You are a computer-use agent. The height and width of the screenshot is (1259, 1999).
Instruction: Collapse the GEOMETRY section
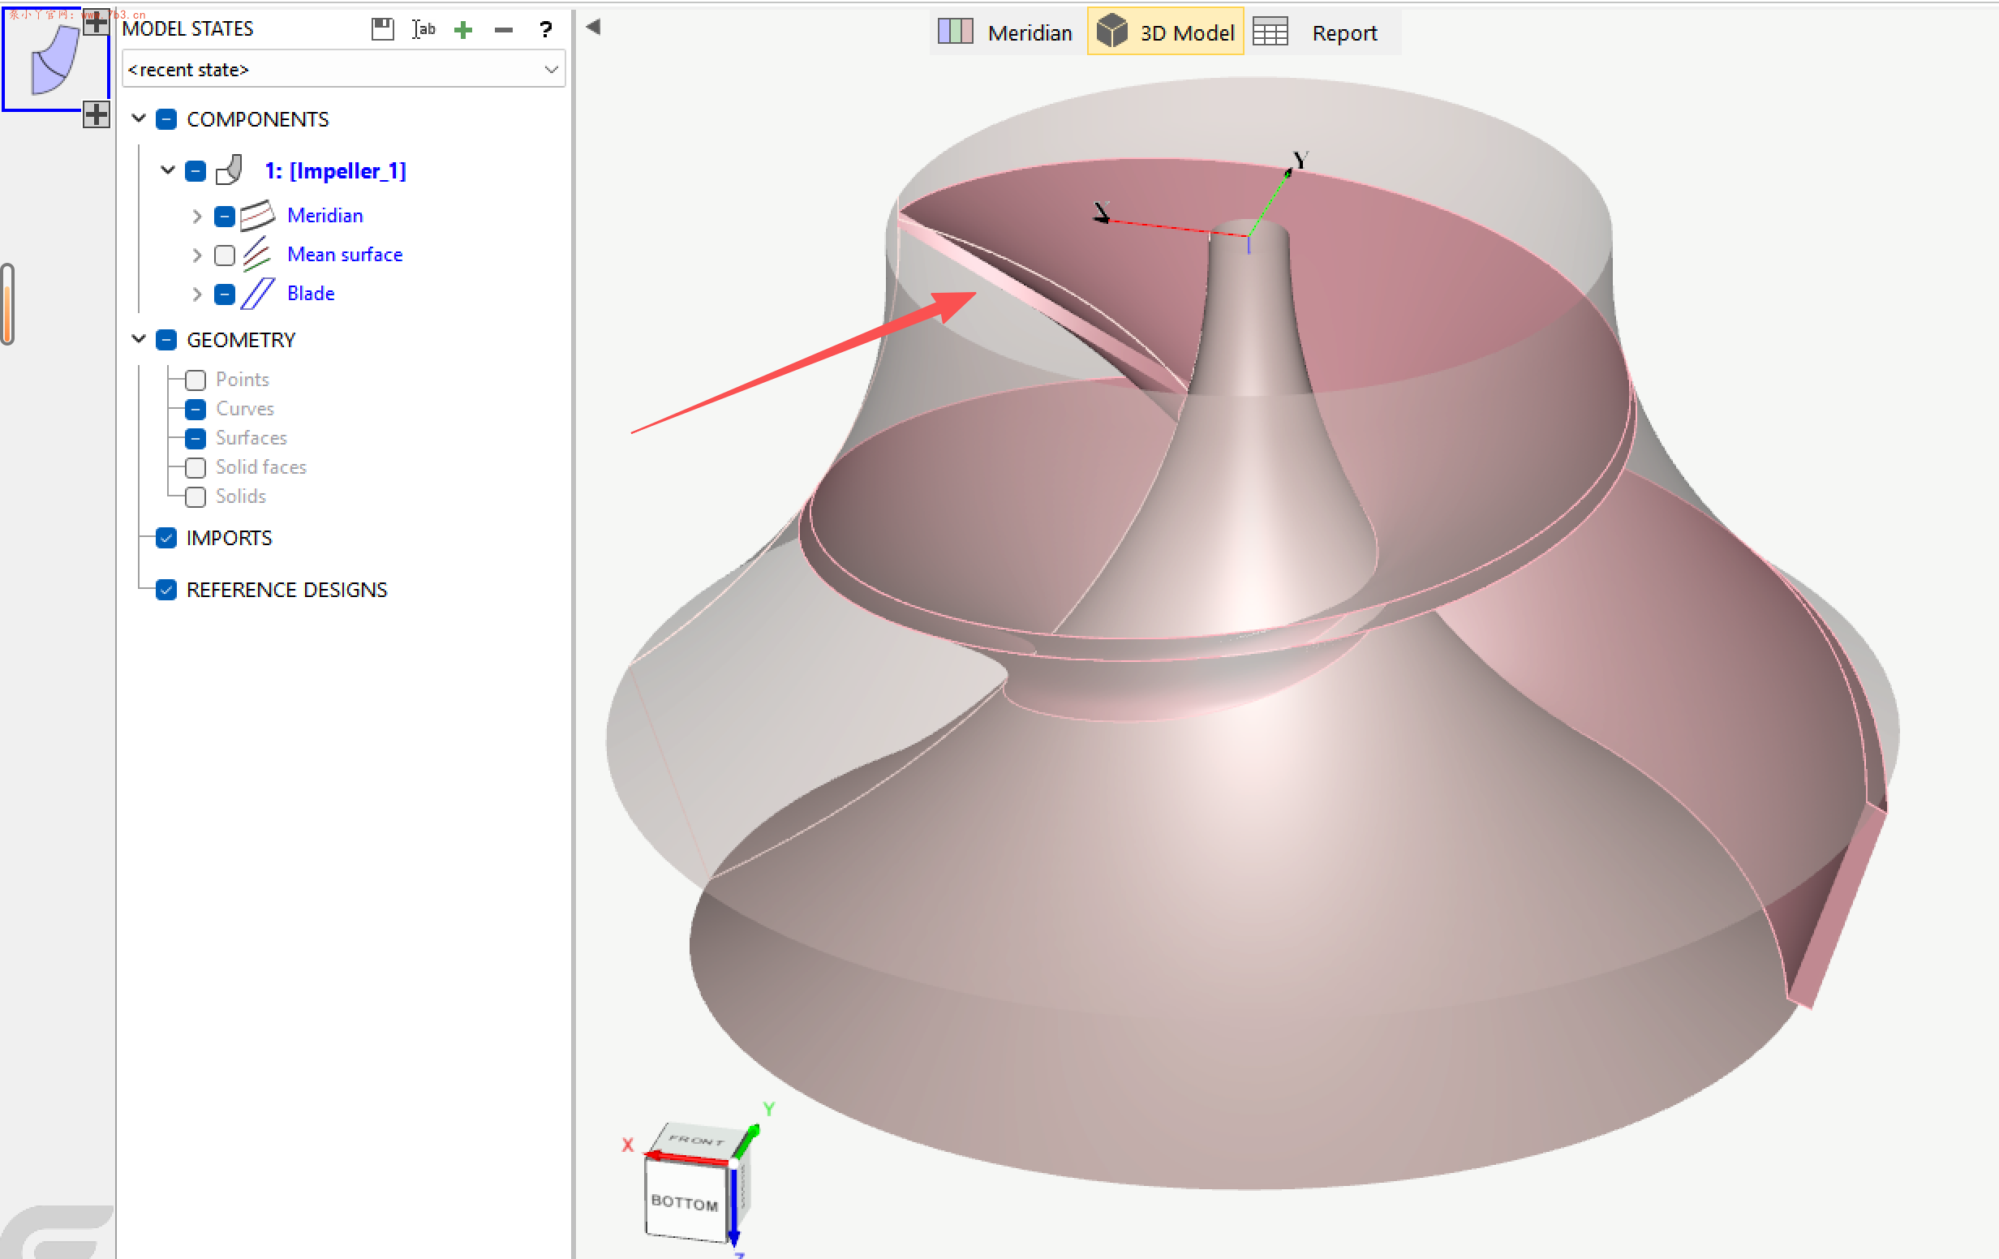coord(139,339)
